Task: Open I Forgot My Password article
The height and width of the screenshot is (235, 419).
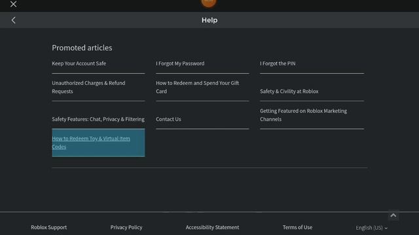Action: point(180,63)
